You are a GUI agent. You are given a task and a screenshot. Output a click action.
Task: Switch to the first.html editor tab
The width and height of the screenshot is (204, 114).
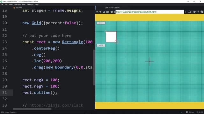(18, 8)
